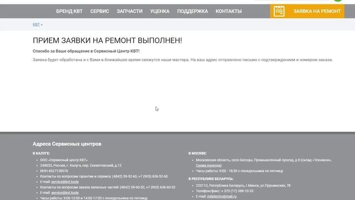355x200 pixels.
Task: Click the Kaluga address line 248033, Россия
Action: coord(81,166)
